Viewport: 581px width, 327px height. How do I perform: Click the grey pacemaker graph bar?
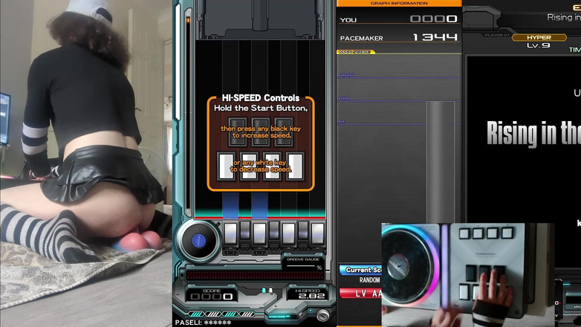[x=440, y=162]
